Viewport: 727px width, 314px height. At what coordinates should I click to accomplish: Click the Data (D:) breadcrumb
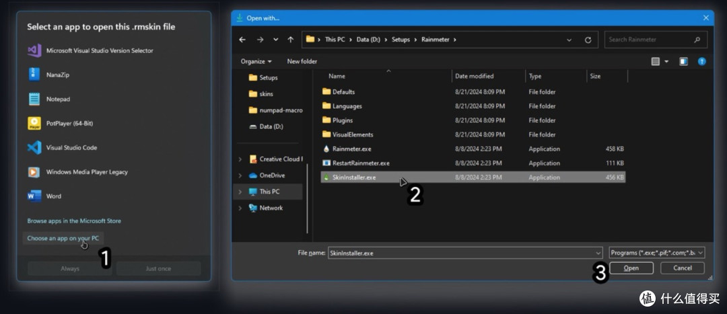pyautogui.click(x=368, y=40)
